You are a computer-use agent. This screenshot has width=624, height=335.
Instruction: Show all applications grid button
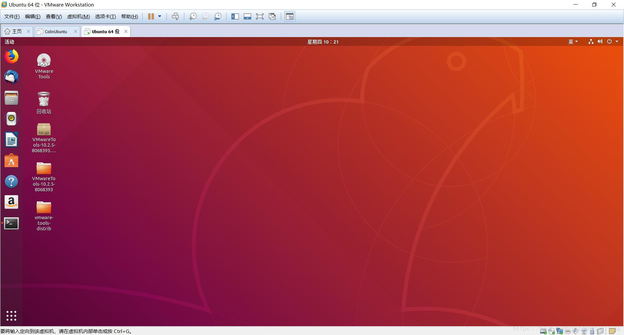(11, 315)
